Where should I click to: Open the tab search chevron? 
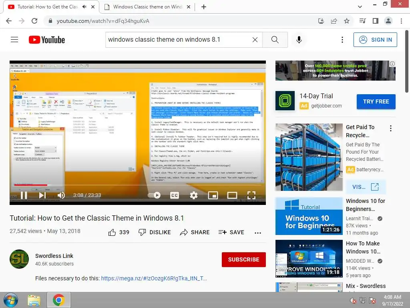360,7
